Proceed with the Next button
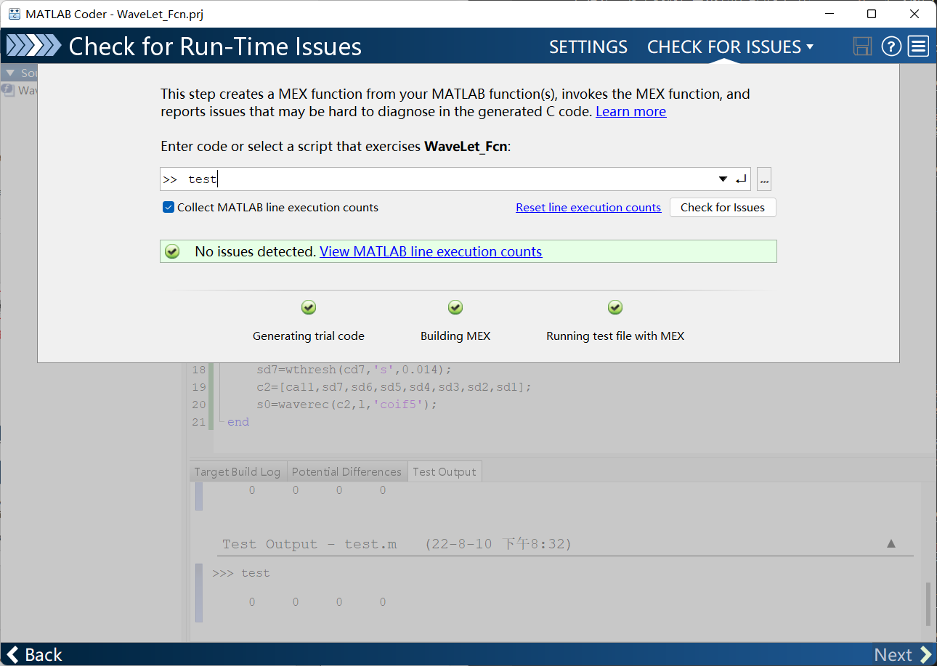This screenshot has height=666, width=937. tap(903, 654)
